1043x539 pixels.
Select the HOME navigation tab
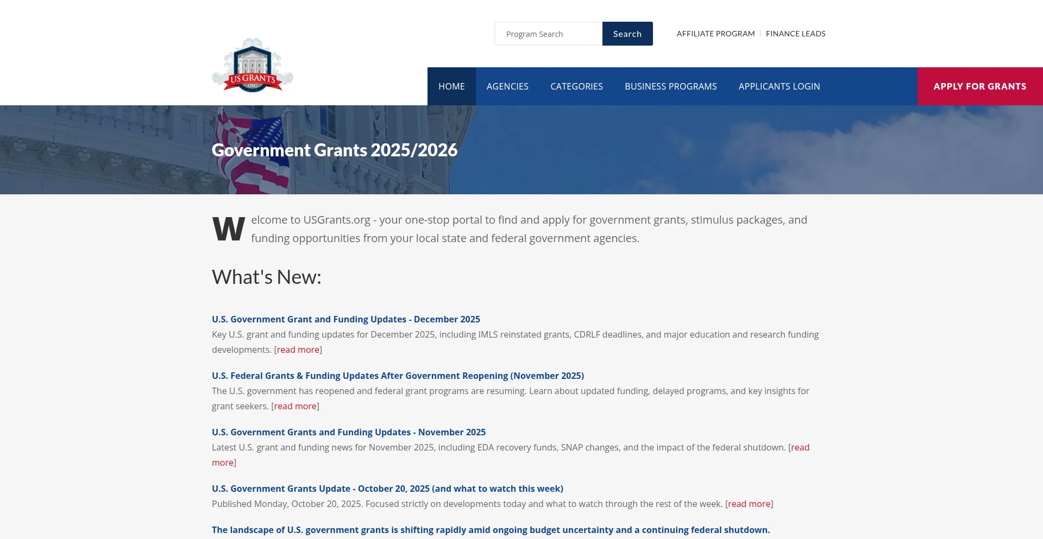(x=451, y=86)
